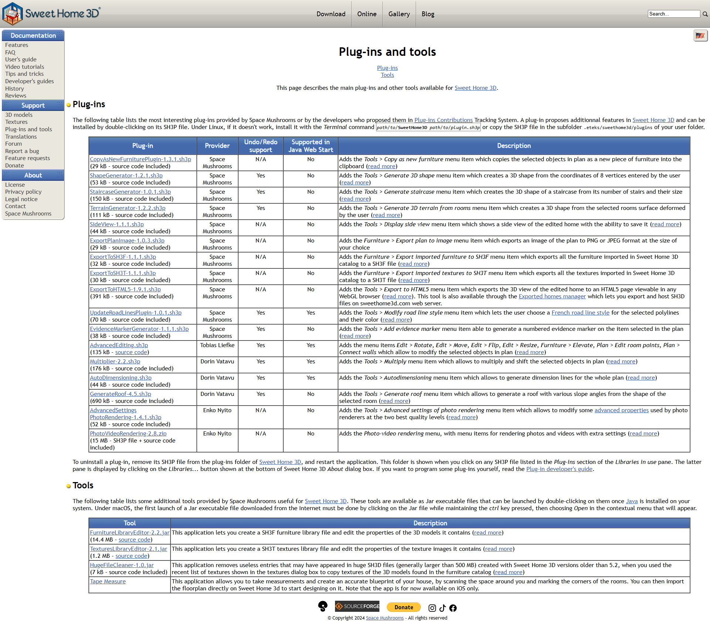Open the Plug-ins Contributions link

pos(443,120)
